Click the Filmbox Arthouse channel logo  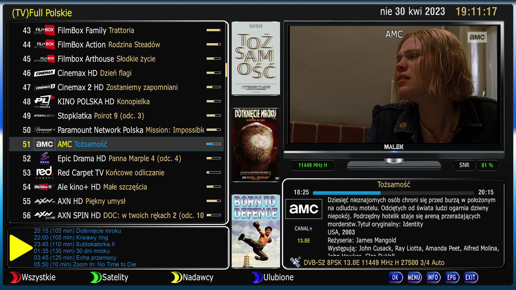[x=44, y=59]
